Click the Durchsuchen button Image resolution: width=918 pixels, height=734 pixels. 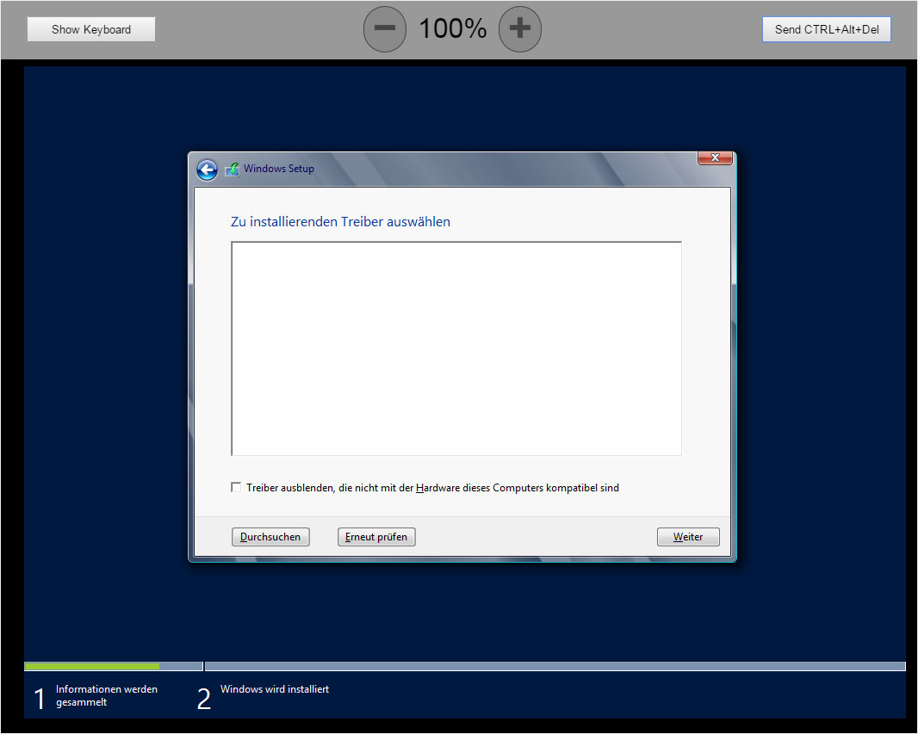[x=270, y=537]
